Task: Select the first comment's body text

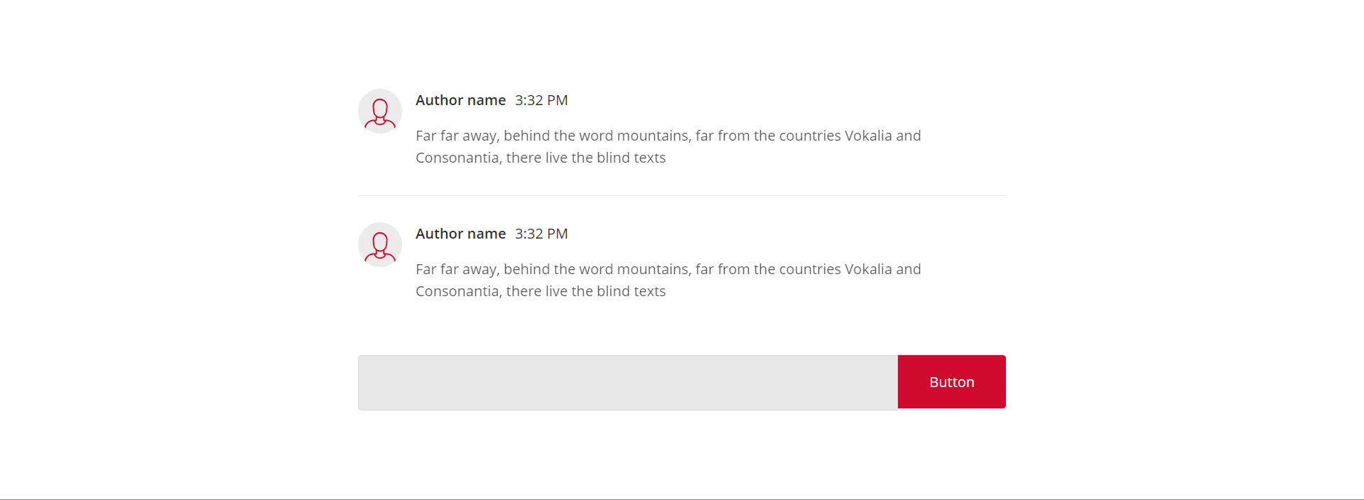Action: pos(669,146)
